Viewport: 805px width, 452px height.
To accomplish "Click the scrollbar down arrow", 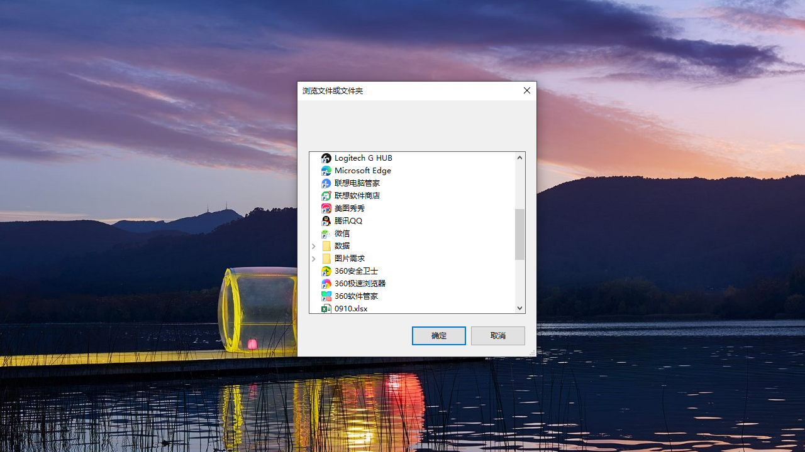I will pos(519,308).
